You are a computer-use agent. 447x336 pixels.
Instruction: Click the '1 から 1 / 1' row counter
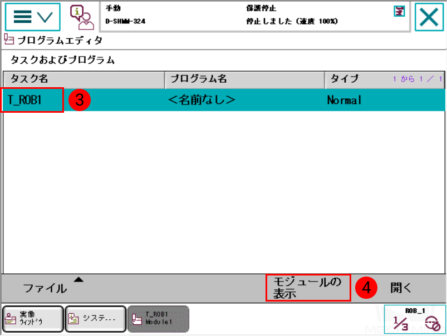click(x=417, y=79)
